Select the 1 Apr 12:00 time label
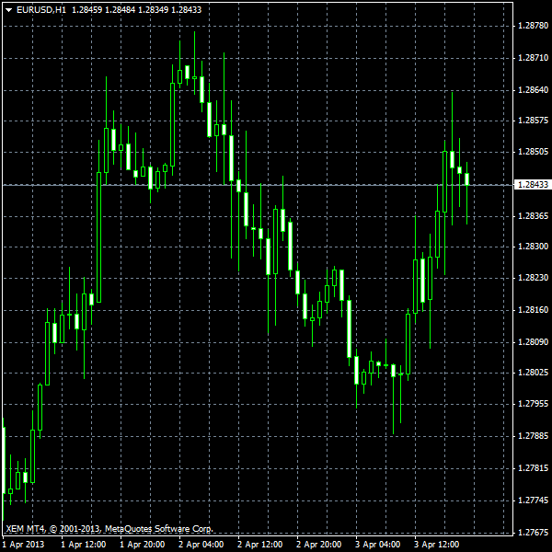This screenshot has height=552, width=552. click(83, 545)
